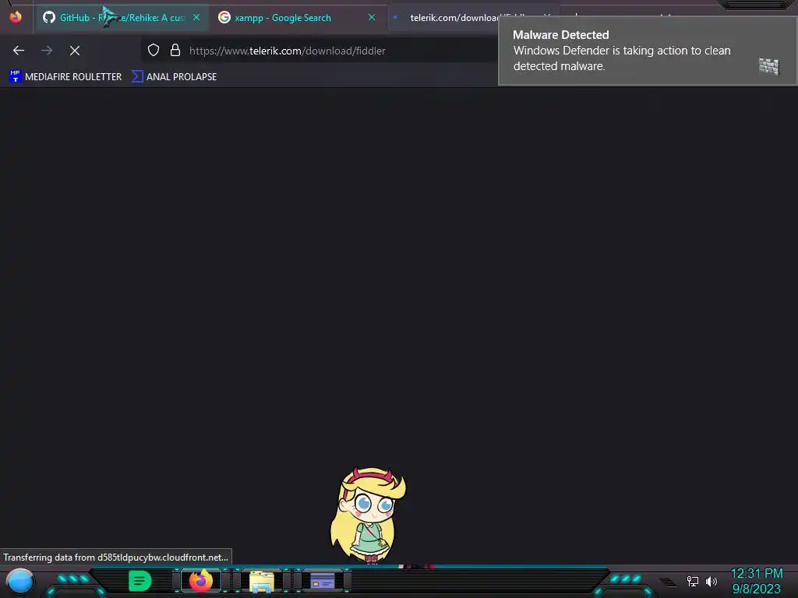The image size is (798, 598).
Task: Close the GitHub Rehike tab
Action: point(196,18)
